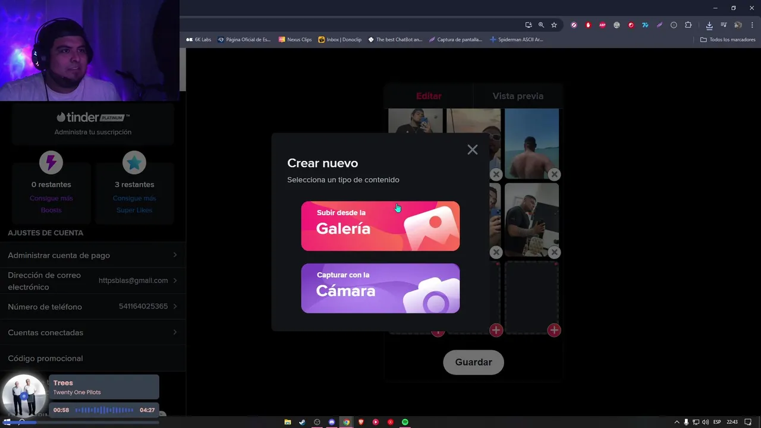Close the Crear nuevo dialog
The height and width of the screenshot is (428, 761).
click(472, 150)
